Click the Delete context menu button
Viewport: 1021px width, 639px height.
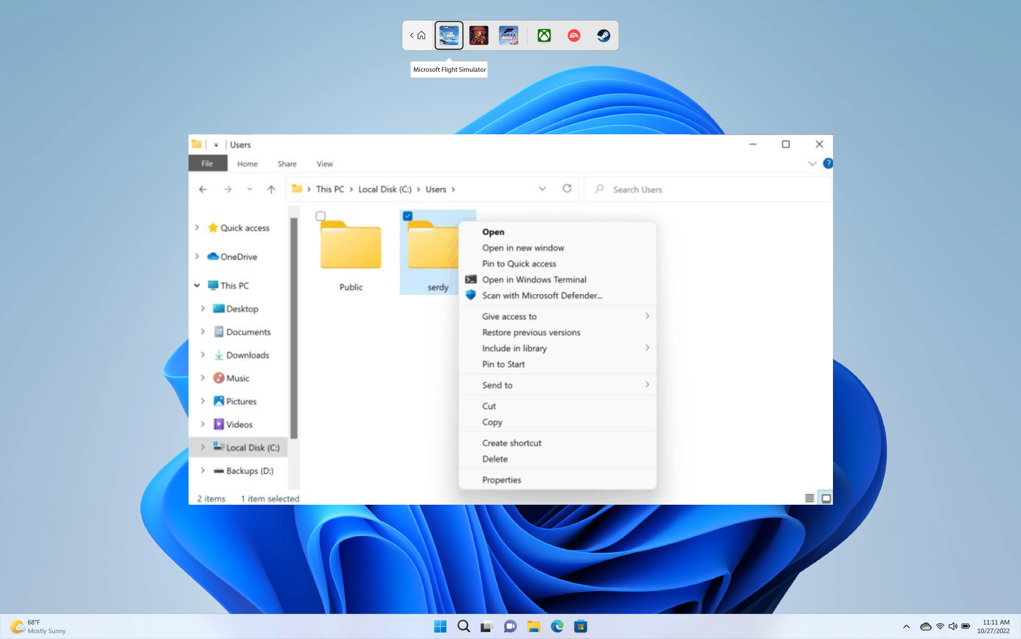[494, 459]
